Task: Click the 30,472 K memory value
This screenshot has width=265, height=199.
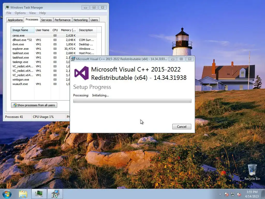Action: click(70, 49)
